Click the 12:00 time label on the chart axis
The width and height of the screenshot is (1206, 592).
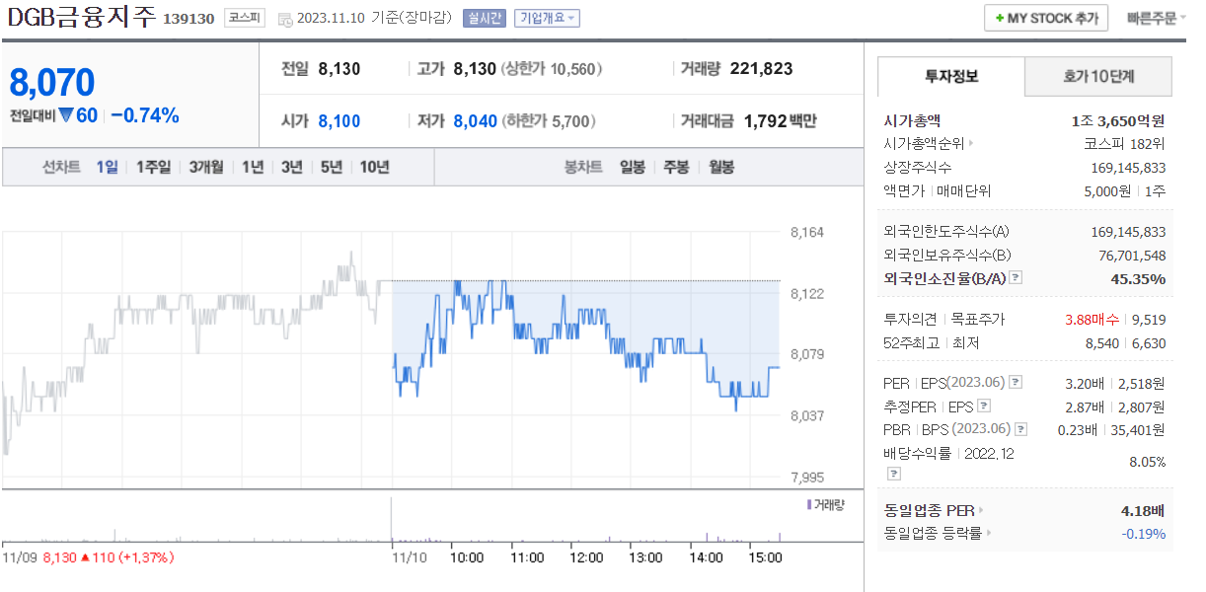point(586,557)
